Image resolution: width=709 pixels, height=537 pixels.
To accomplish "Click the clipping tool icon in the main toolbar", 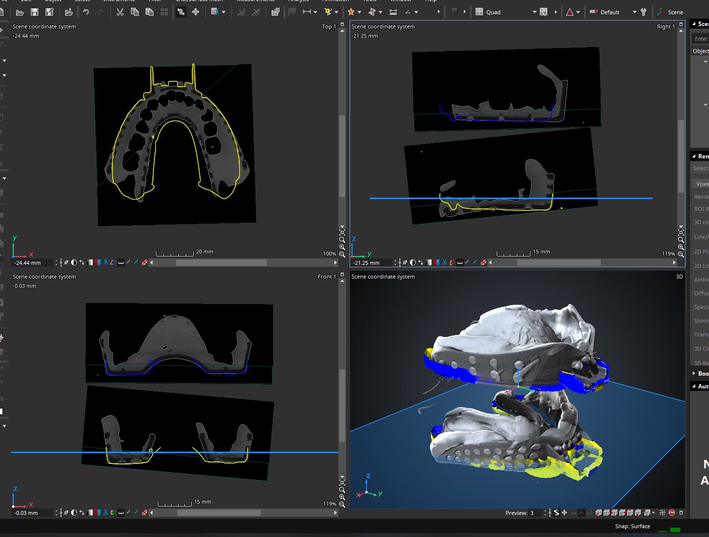I will [215, 12].
